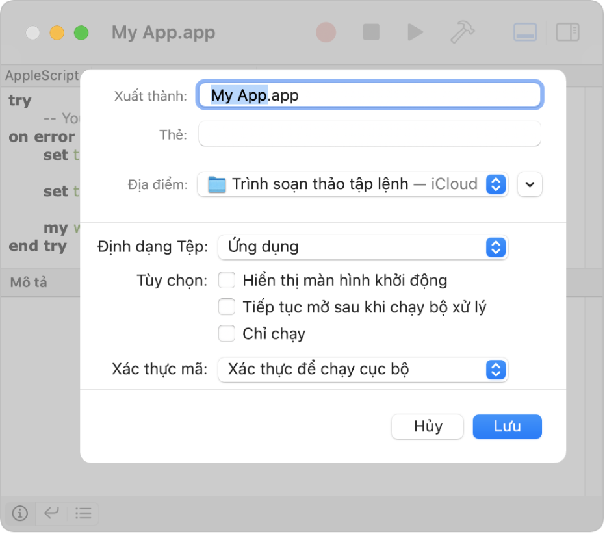Screen dimensions: 605x534
Task: Select the AppleScript language popup
Action: 42,75
